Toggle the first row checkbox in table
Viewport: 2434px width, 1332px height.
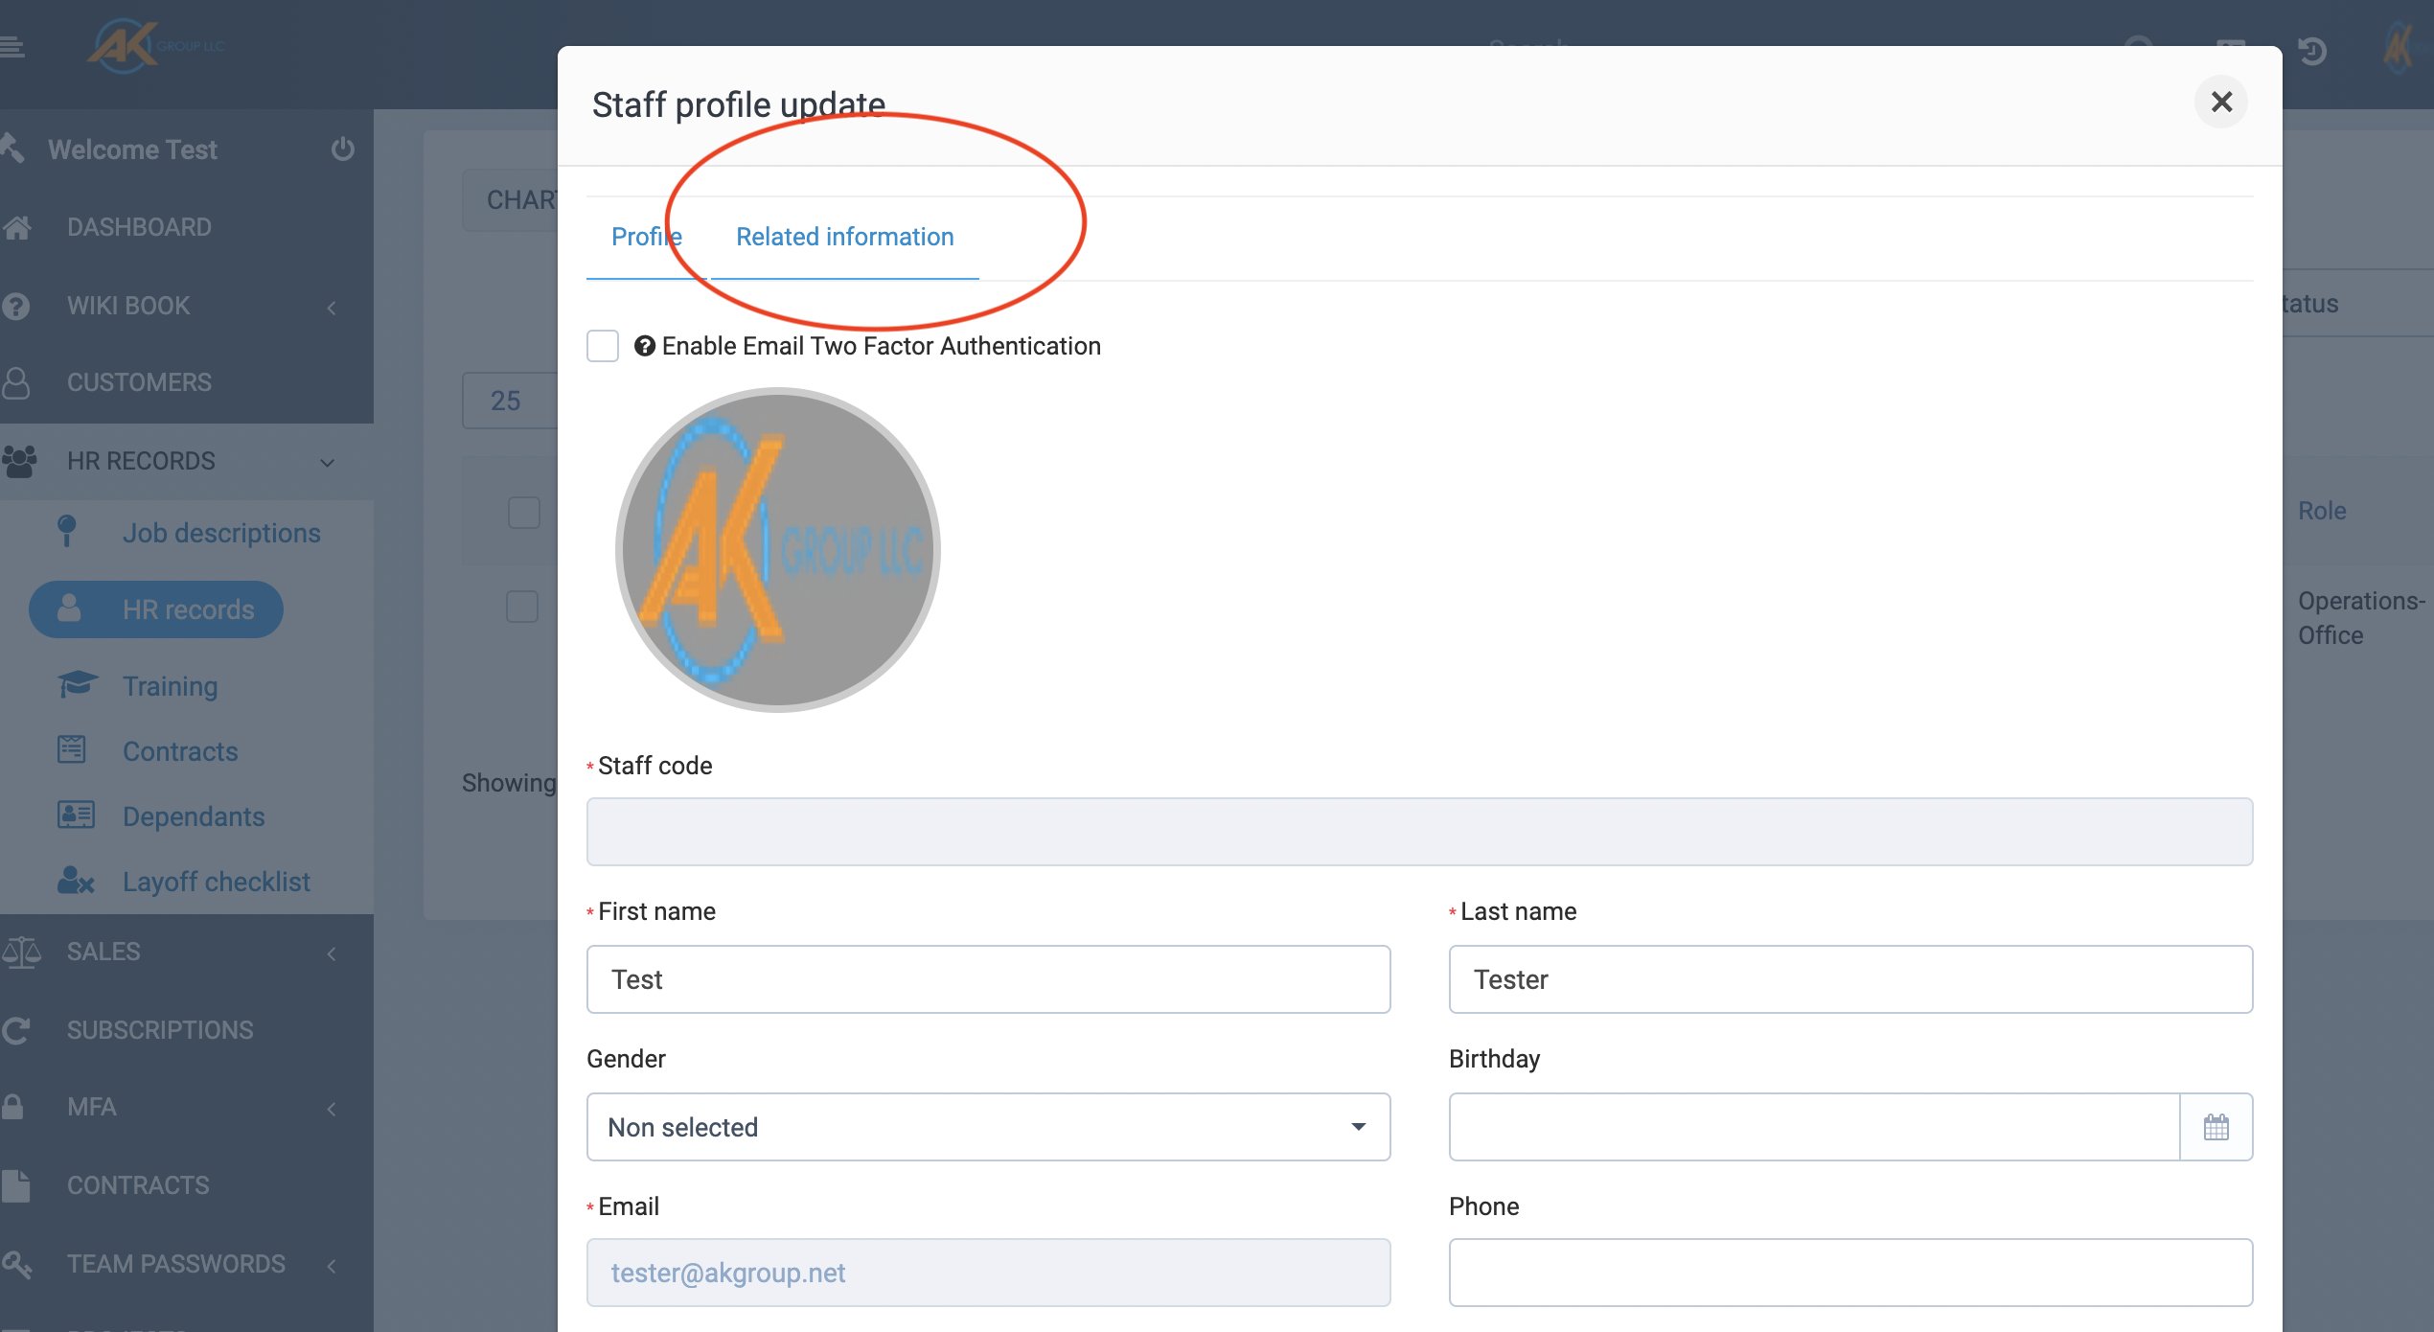(522, 607)
